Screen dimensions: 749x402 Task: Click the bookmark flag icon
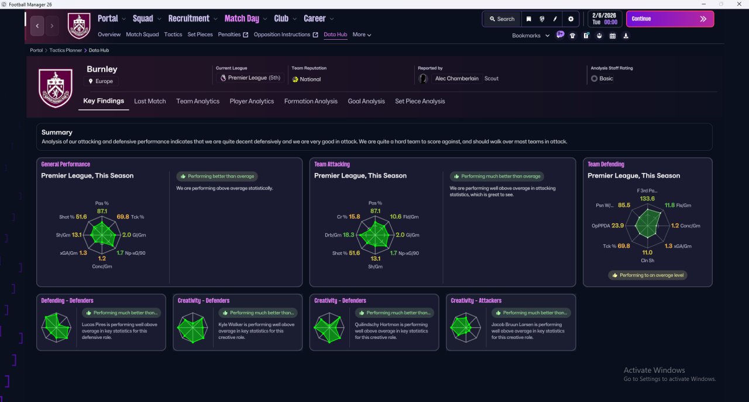[528, 19]
